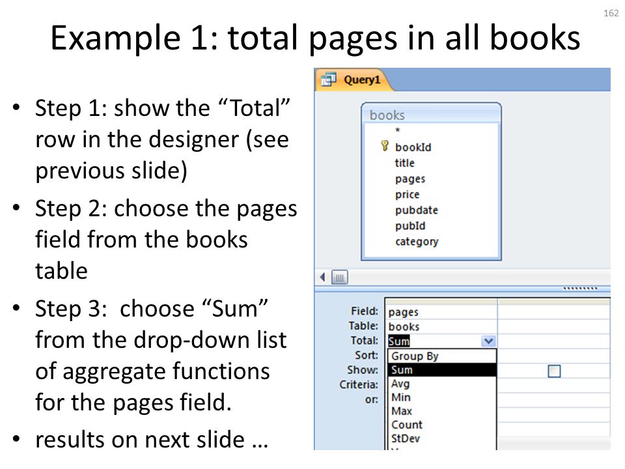Click the Table cell containing books

[441, 326]
